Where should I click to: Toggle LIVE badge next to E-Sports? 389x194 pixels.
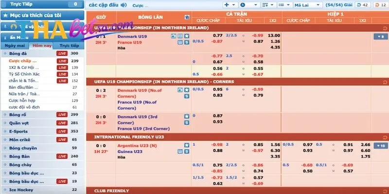(62, 131)
